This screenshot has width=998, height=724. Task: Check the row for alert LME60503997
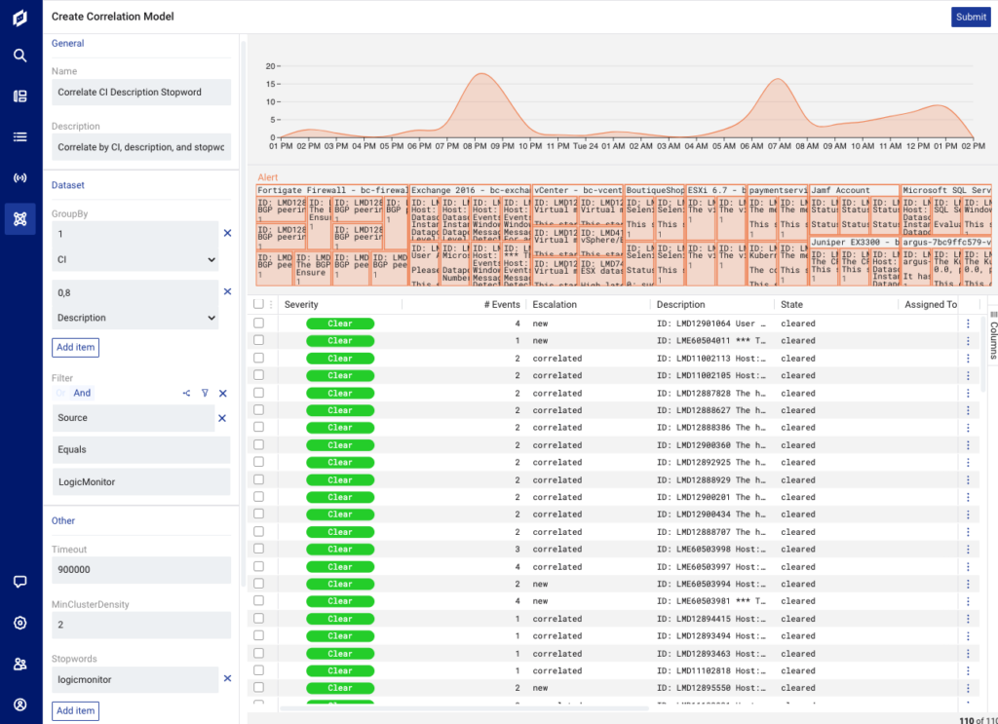click(258, 566)
